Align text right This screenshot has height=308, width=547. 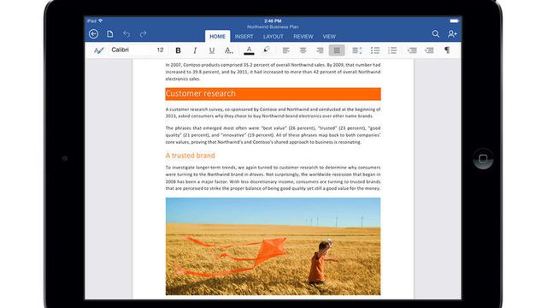320,50
